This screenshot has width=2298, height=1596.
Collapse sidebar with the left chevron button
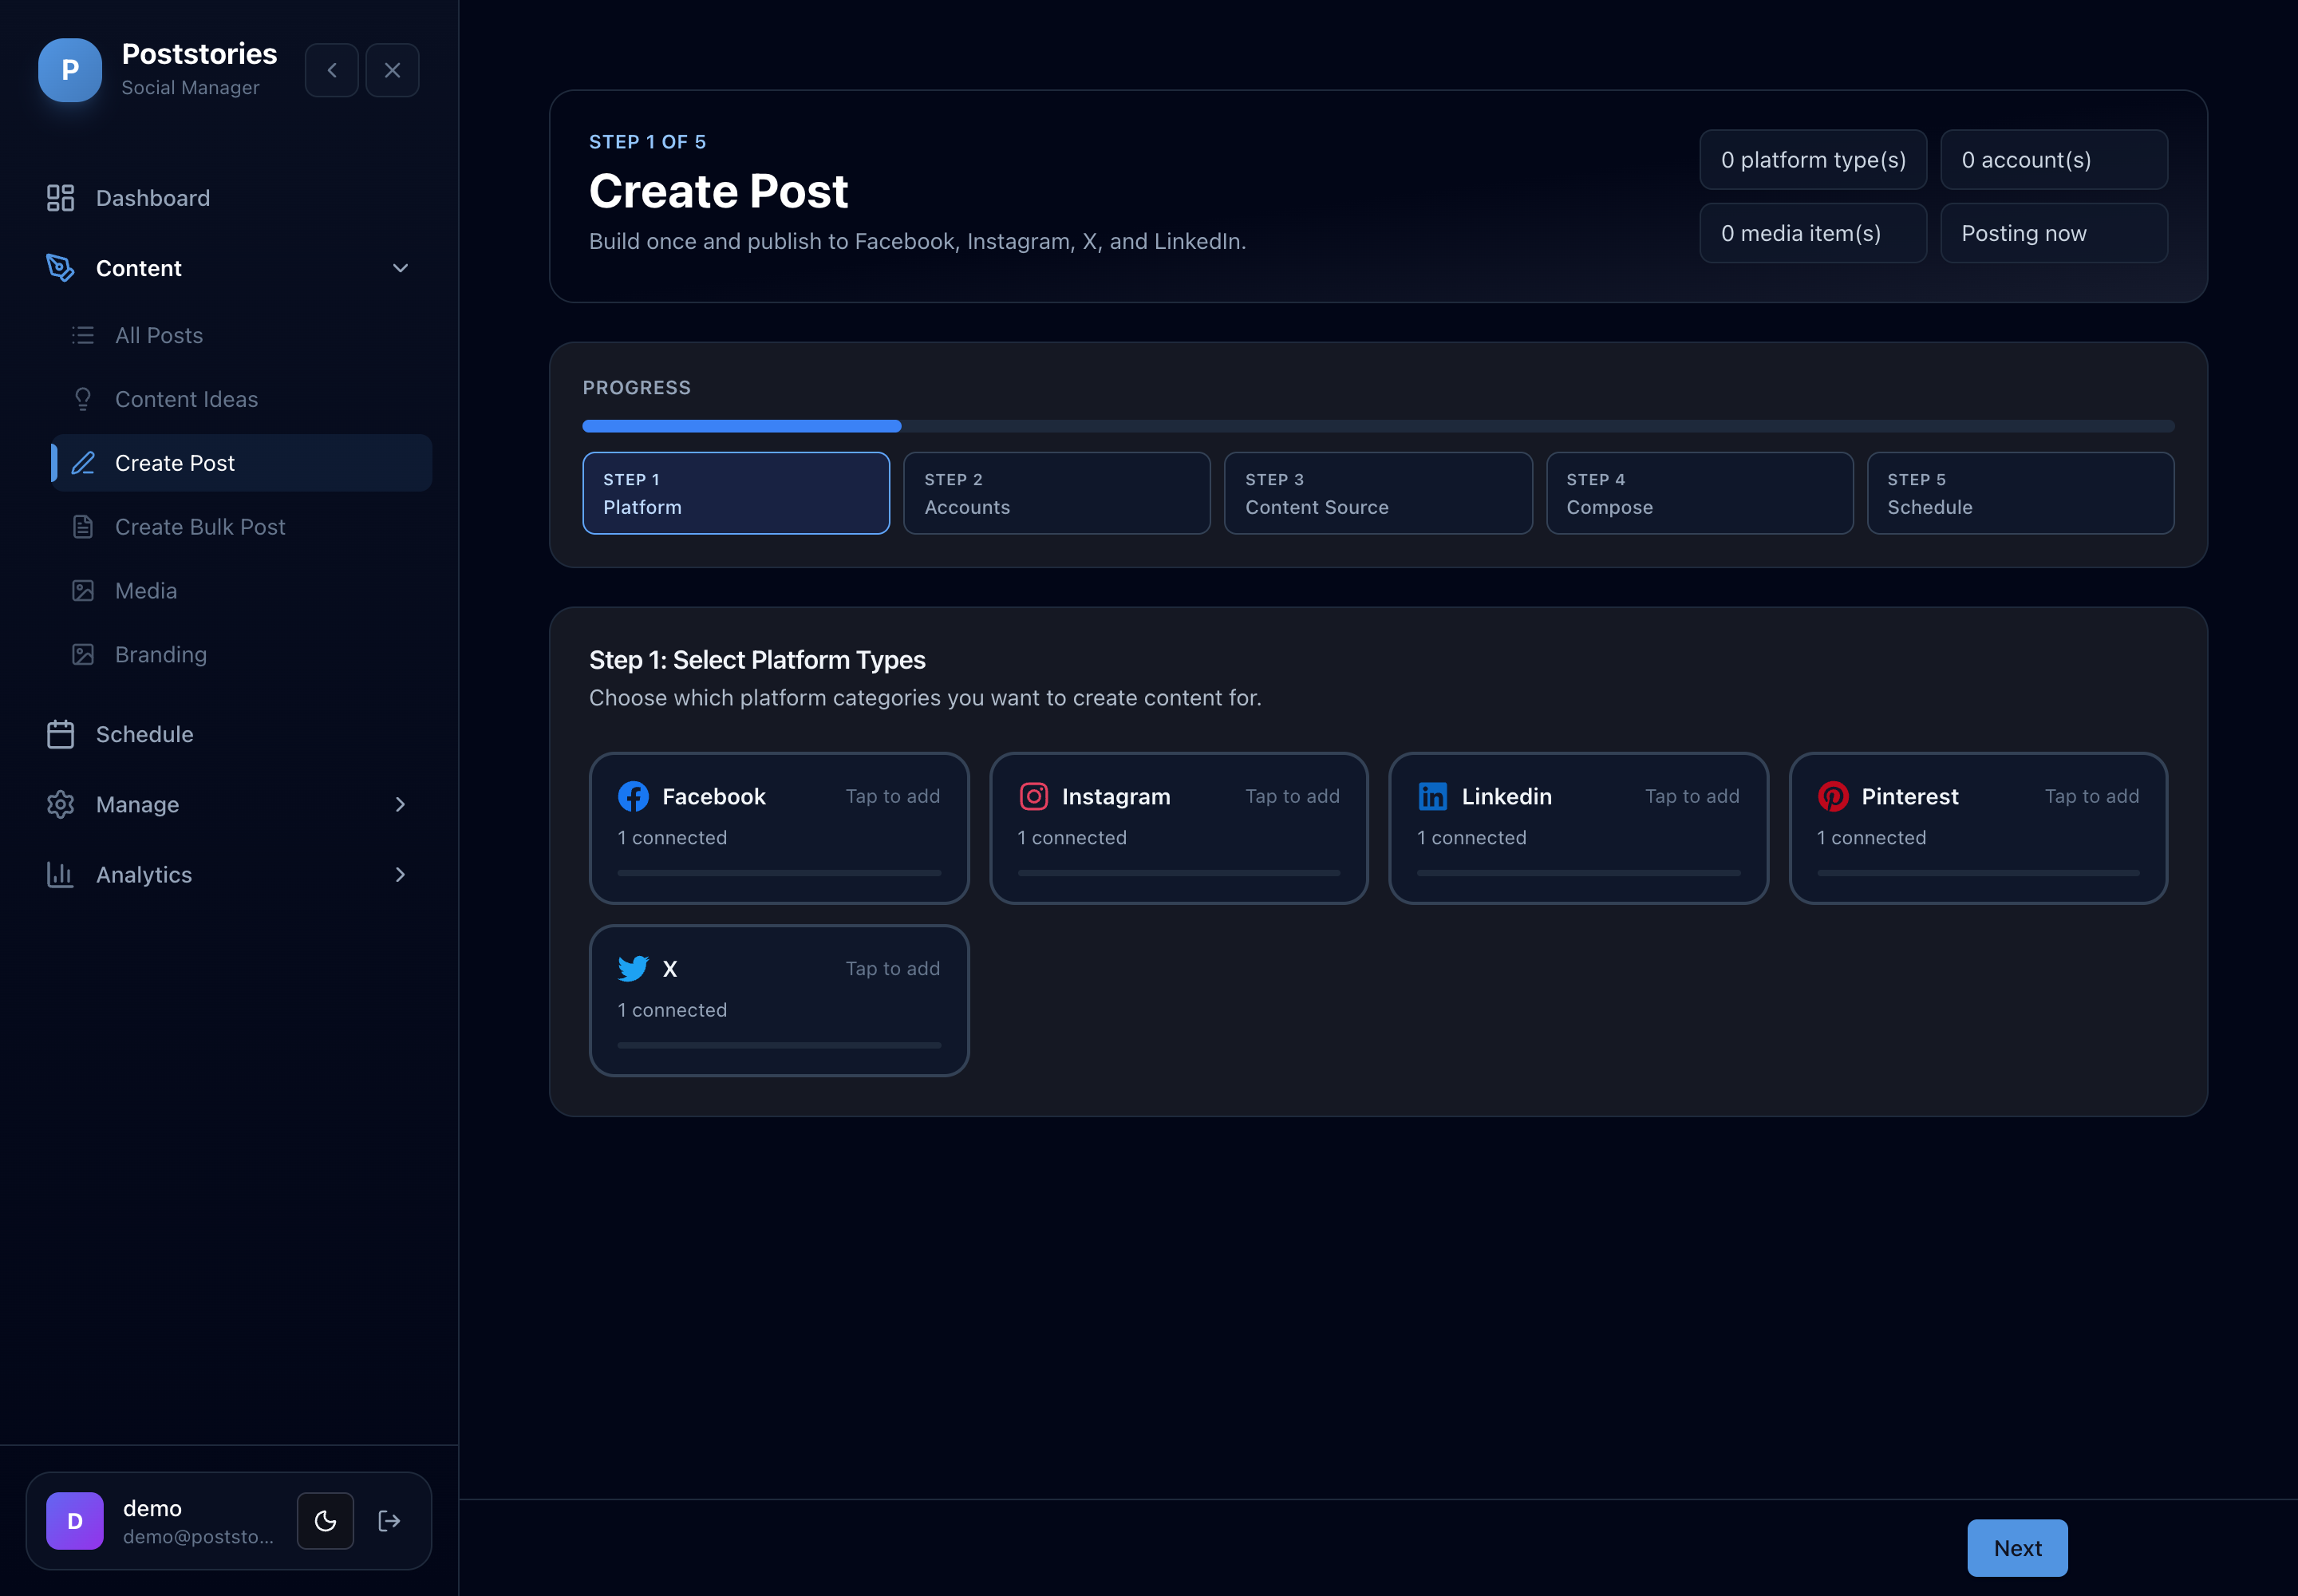tap(332, 70)
